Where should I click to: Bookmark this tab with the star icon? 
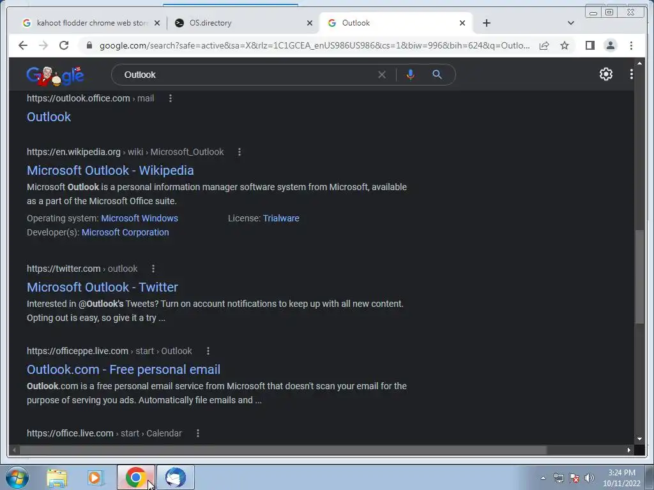[x=565, y=45]
